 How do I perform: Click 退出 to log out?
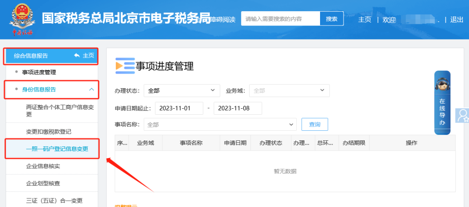pos(457,19)
